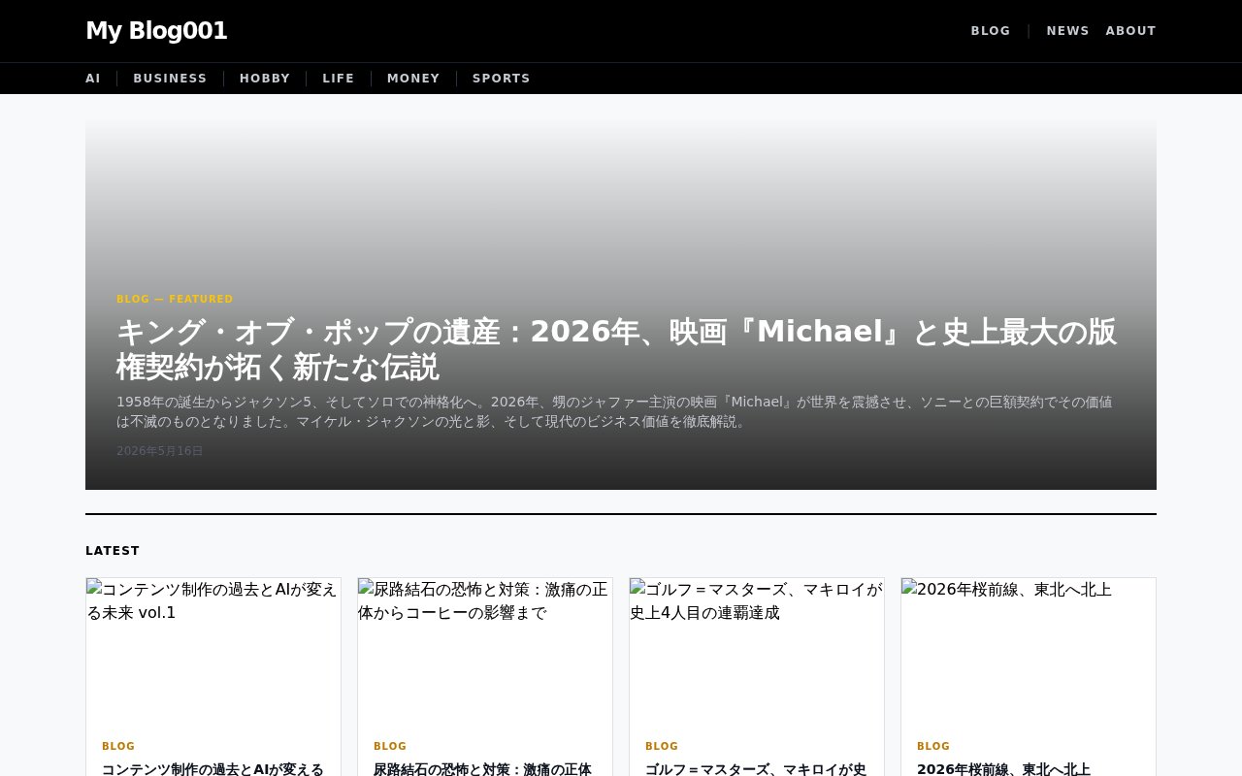Viewport: 1242px width, 776px height.
Task: Open card title ゴルフ=マスターズ、マキロイが史
Action: (756, 769)
